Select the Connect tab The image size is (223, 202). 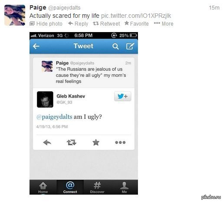70,187
